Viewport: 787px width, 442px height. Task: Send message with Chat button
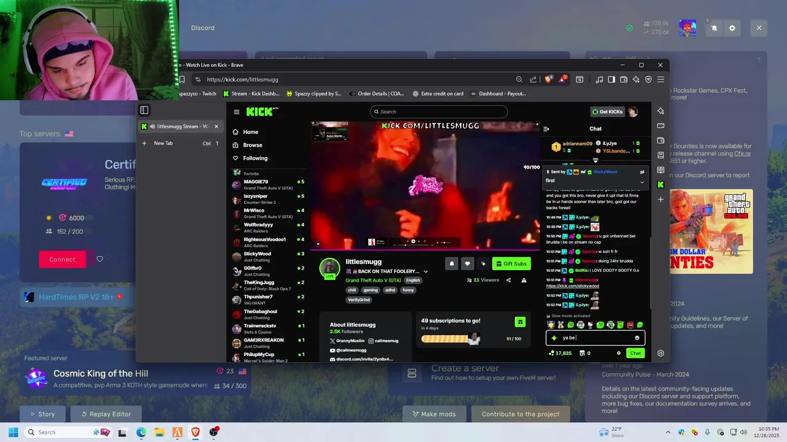pos(635,353)
